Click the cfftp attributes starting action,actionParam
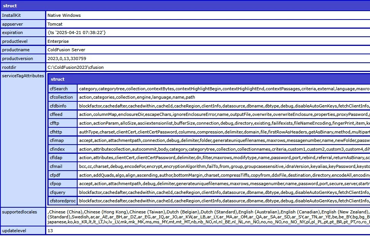370x236 pixels. pyautogui.click(x=224, y=123)
